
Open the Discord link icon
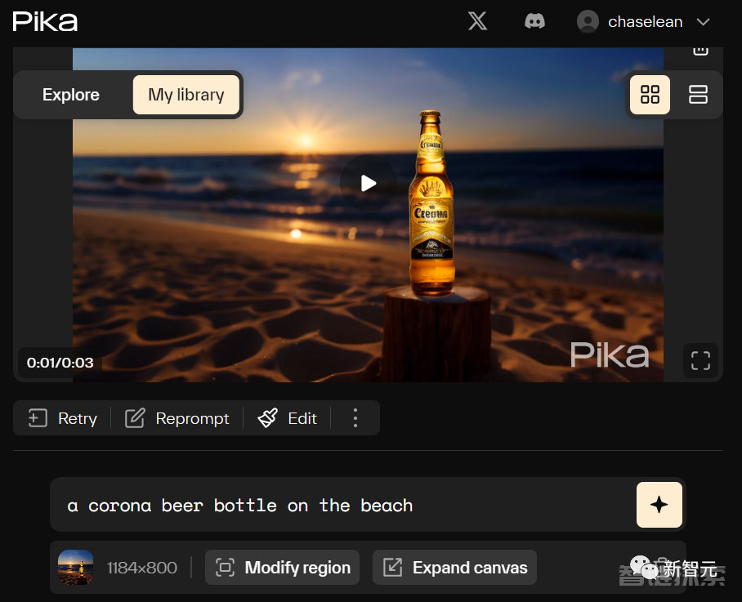click(x=534, y=21)
